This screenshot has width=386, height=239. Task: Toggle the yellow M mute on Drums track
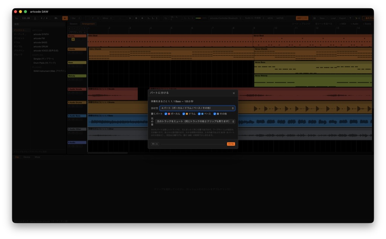pyautogui.click(x=73, y=40)
